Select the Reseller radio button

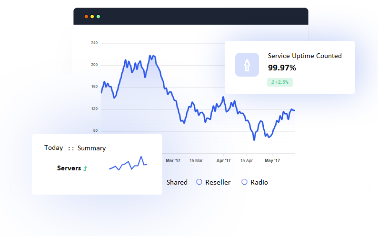(199, 182)
